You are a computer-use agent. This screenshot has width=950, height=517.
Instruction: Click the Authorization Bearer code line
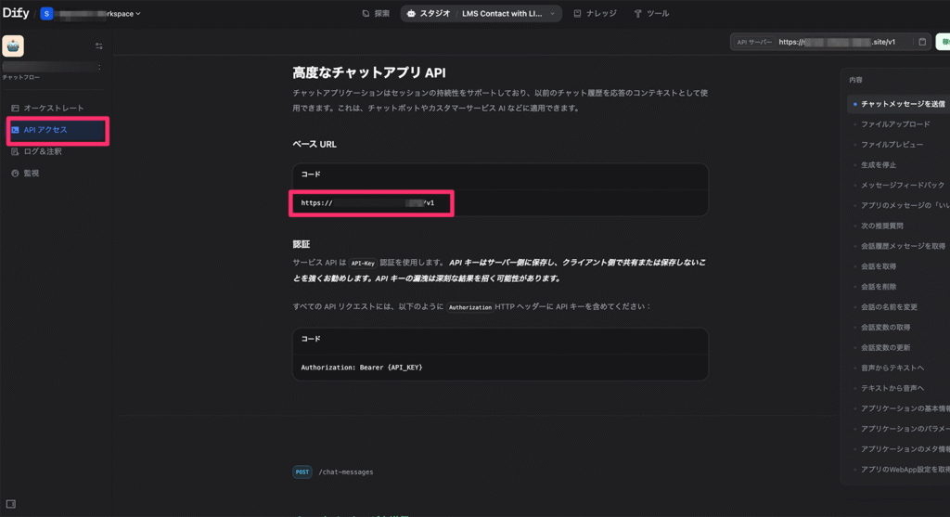click(362, 368)
